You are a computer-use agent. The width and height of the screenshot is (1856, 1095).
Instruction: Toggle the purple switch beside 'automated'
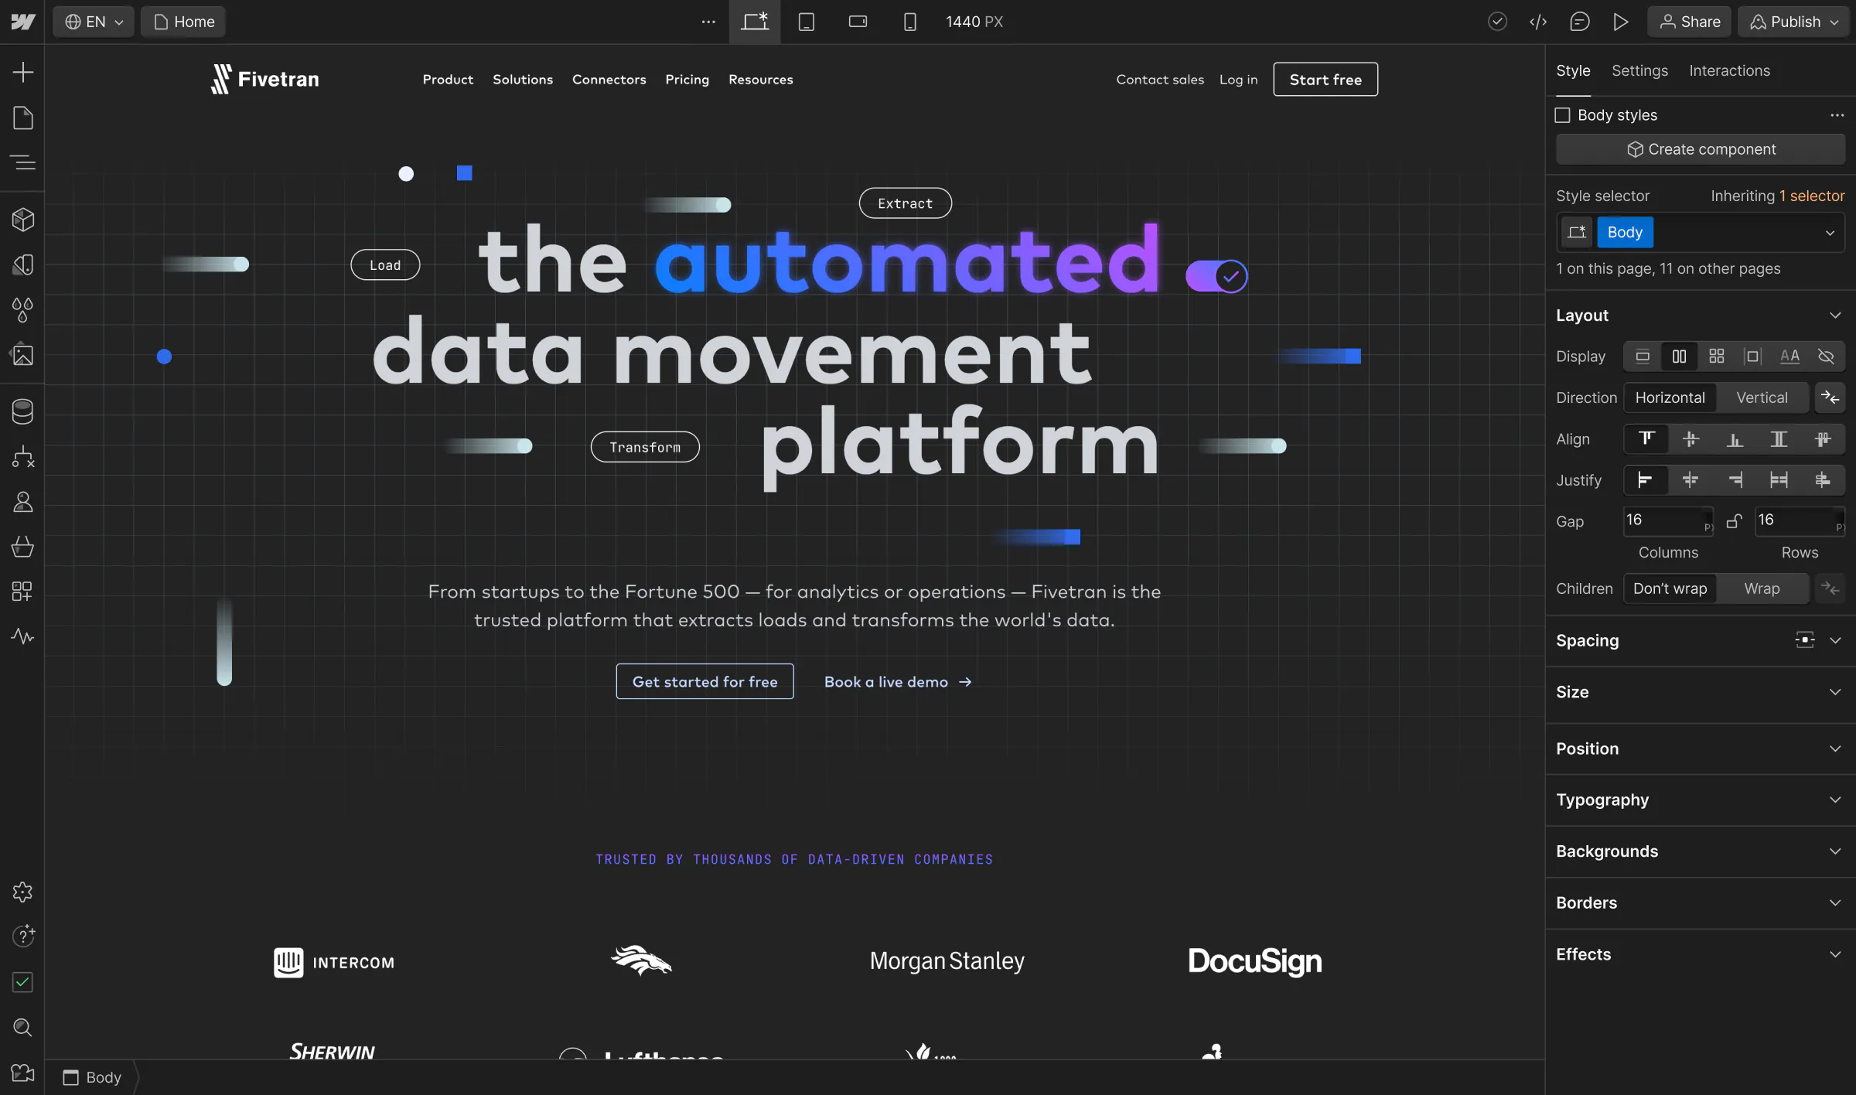coord(1216,276)
